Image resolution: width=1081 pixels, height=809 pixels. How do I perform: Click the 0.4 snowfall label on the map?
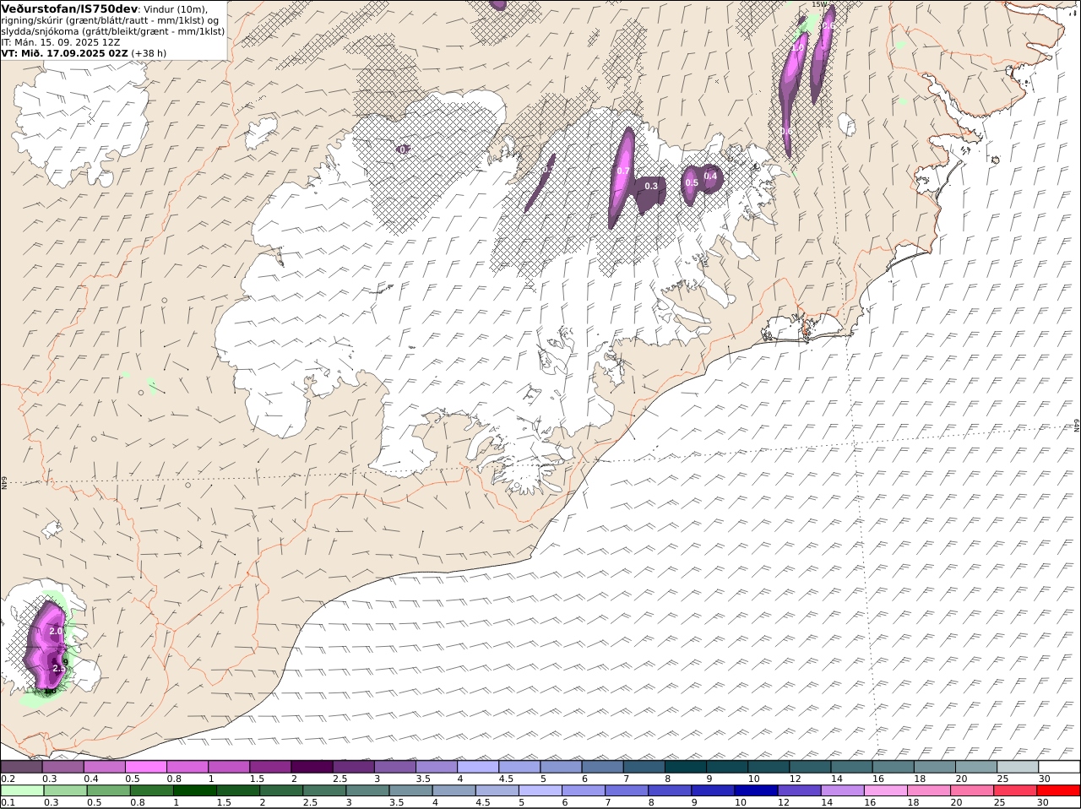point(711,176)
